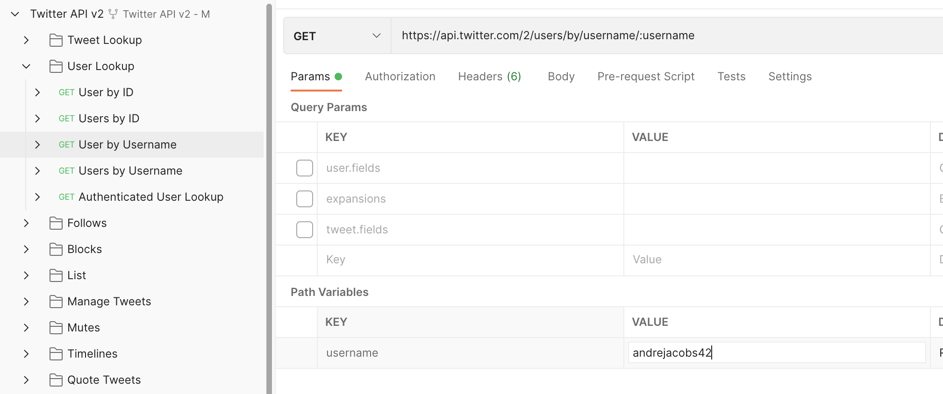Screen dimensions: 943x394
Task: Collapse the User Lookup folder chevron
Action: (x=27, y=66)
